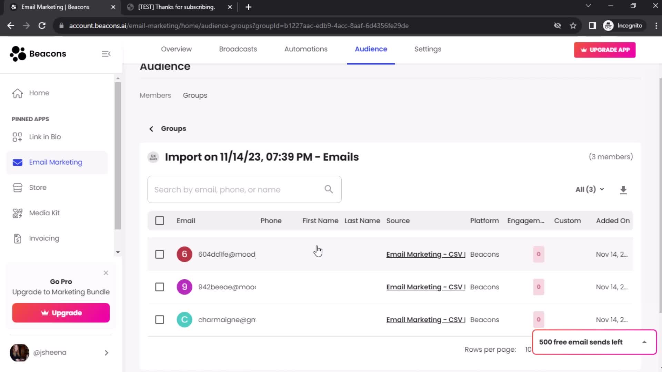Viewport: 662px width, 372px height.
Task: Open browser side panel icon
Action: point(592,25)
